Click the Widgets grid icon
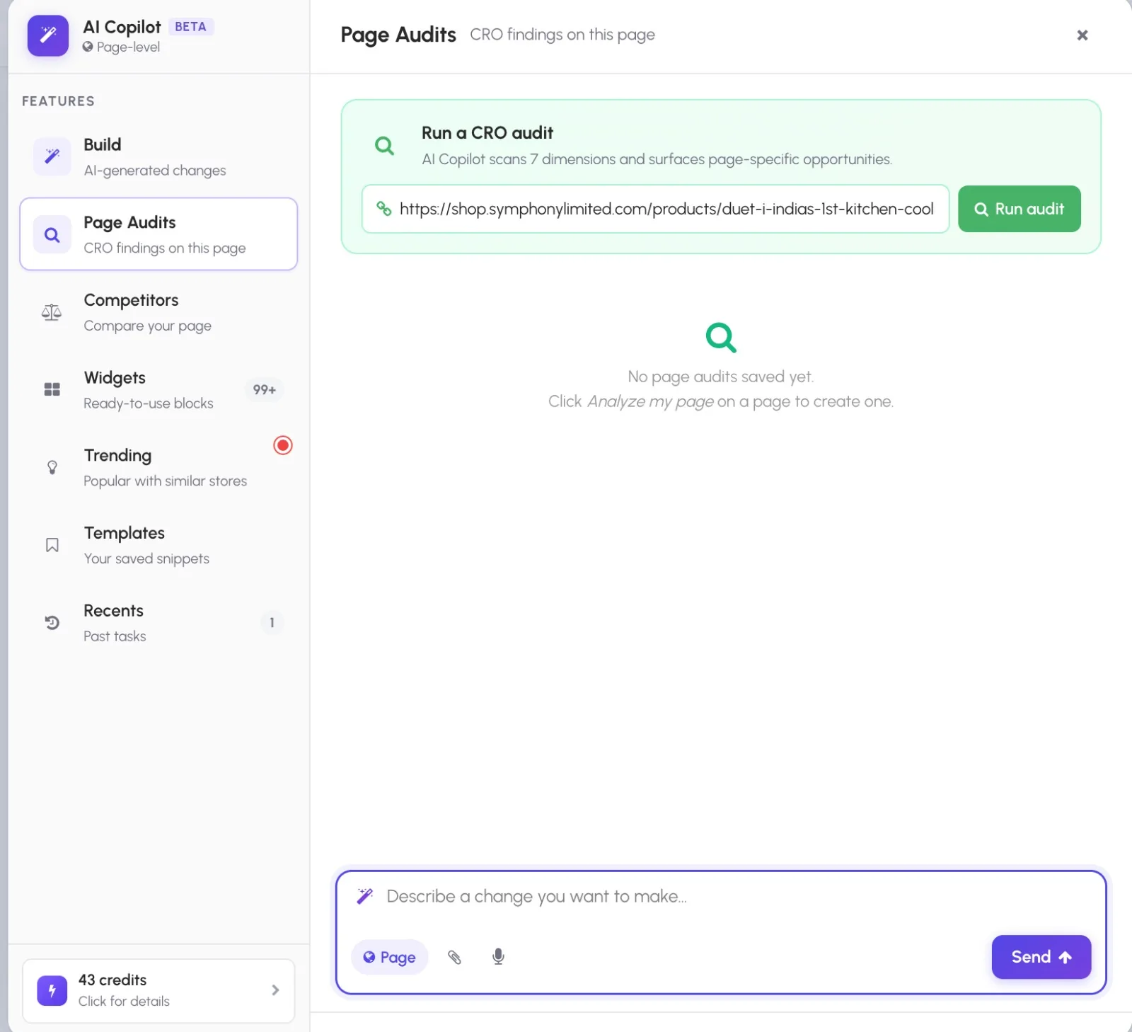 (x=52, y=390)
